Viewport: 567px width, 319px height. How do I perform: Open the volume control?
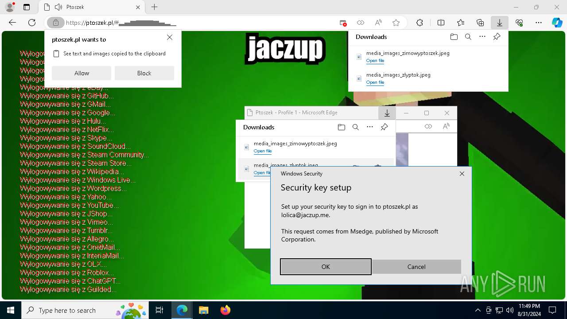point(510,310)
